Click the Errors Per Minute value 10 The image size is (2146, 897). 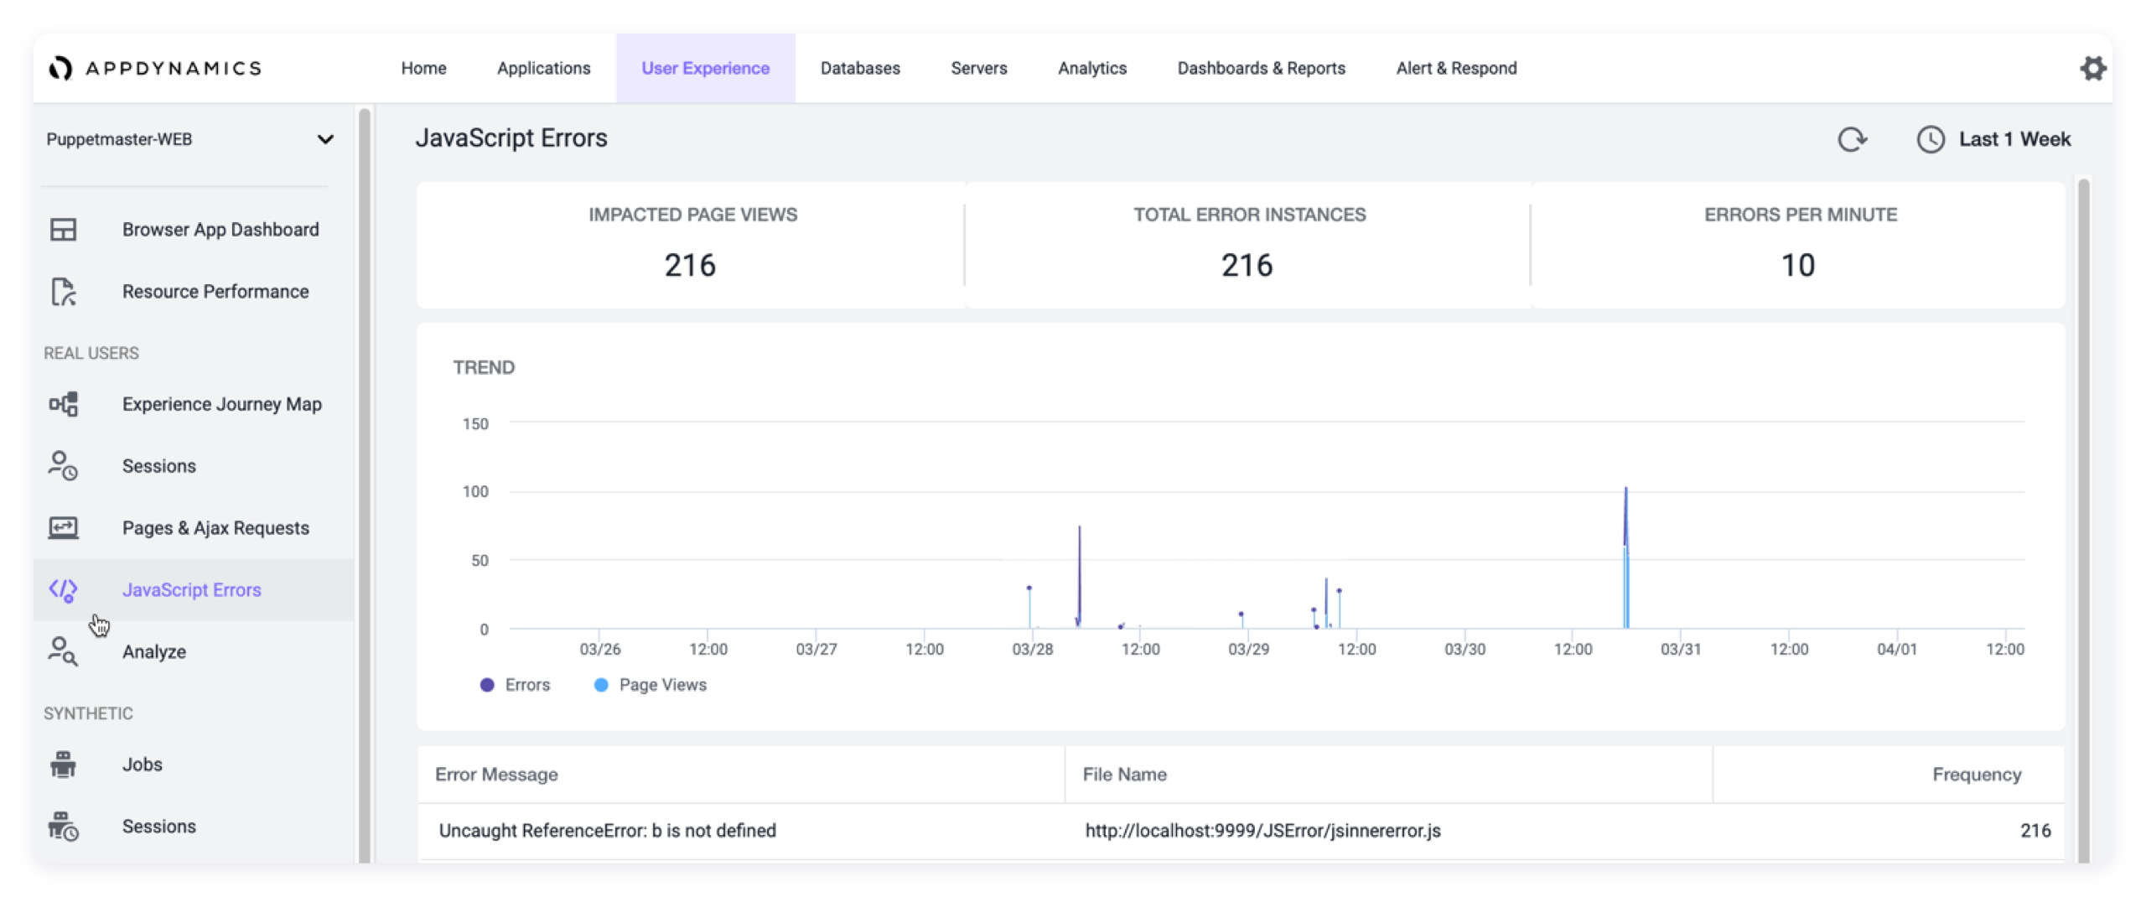pyautogui.click(x=1797, y=265)
